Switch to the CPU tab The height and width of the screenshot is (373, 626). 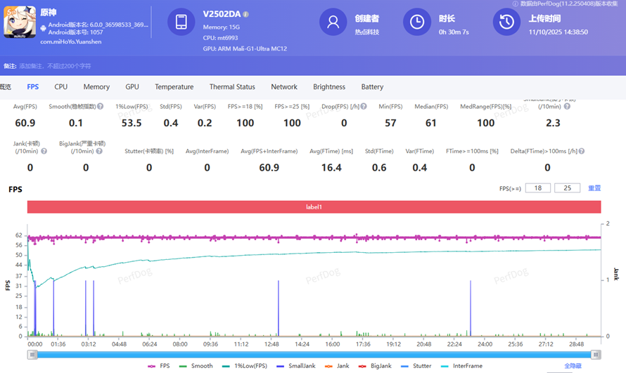tap(61, 87)
